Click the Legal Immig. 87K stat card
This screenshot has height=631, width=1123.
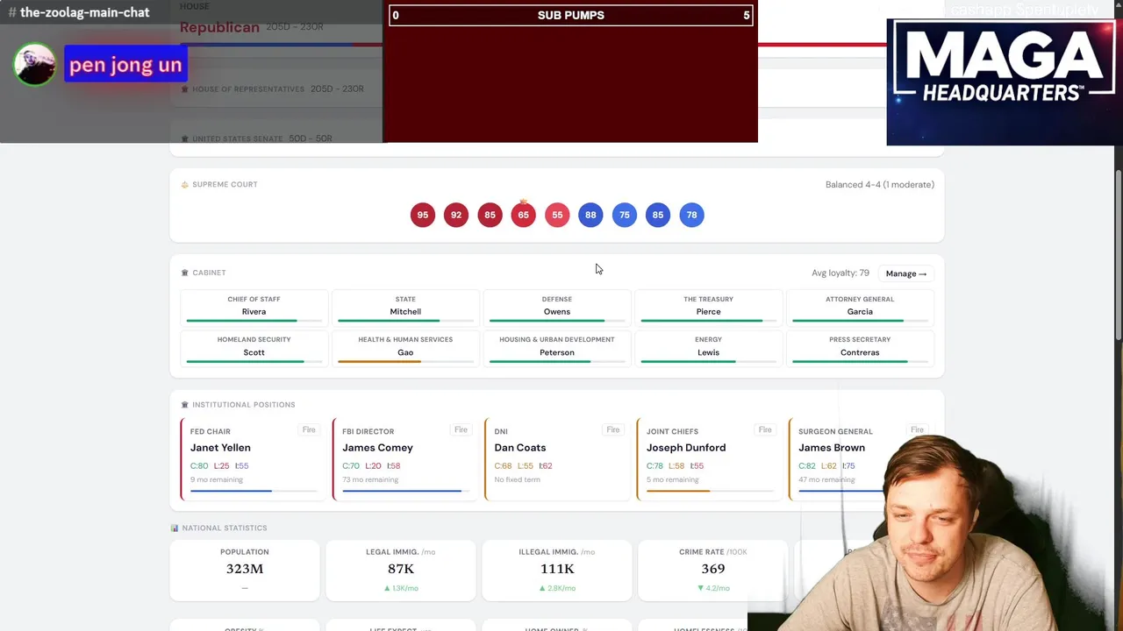pyautogui.click(x=401, y=571)
